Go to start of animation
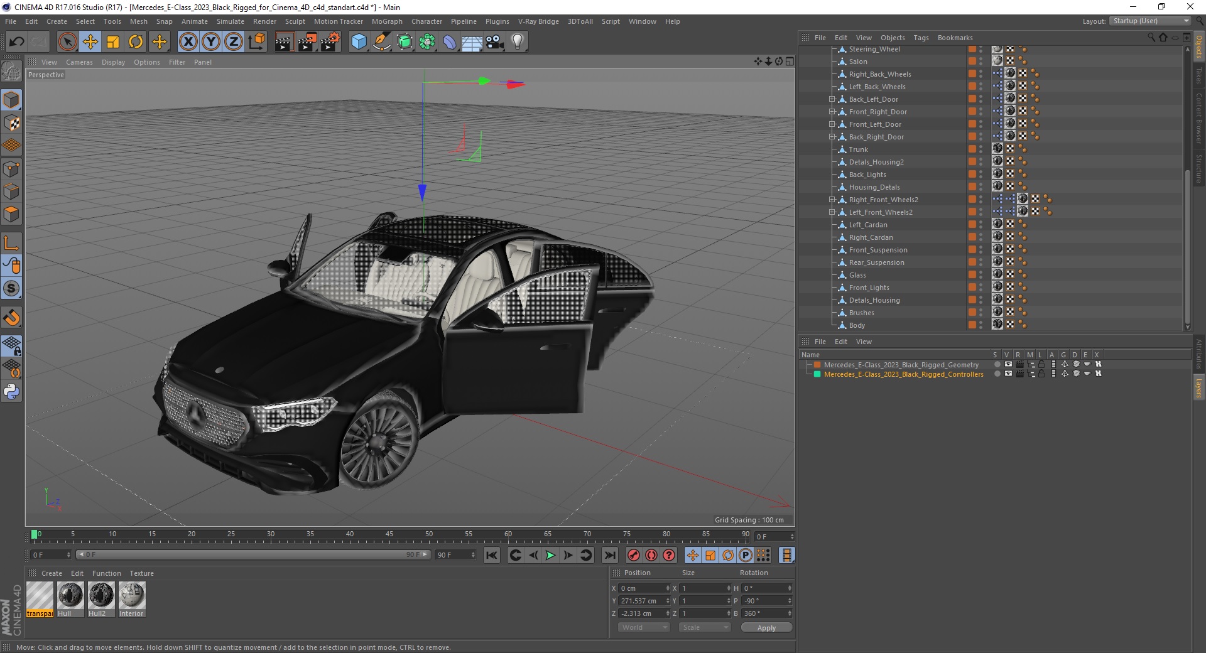This screenshot has width=1206, height=653. tap(492, 555)
